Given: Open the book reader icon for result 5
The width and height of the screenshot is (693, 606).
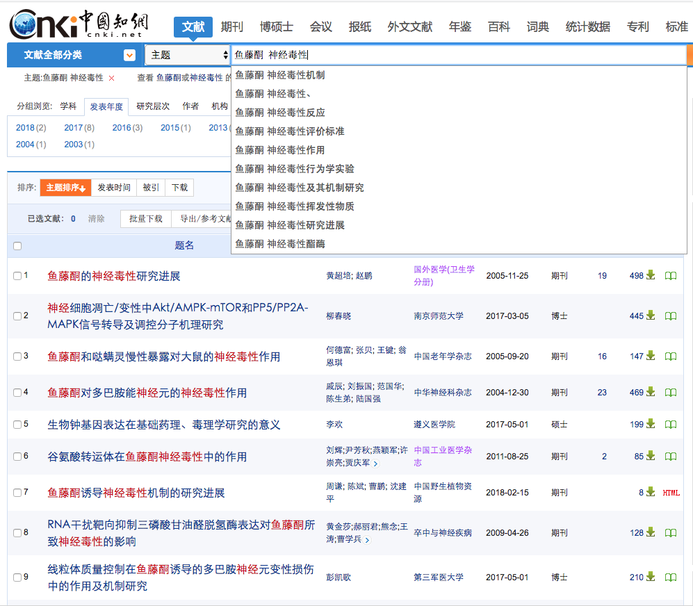Looking at the screenshot, I should [670, 425].
